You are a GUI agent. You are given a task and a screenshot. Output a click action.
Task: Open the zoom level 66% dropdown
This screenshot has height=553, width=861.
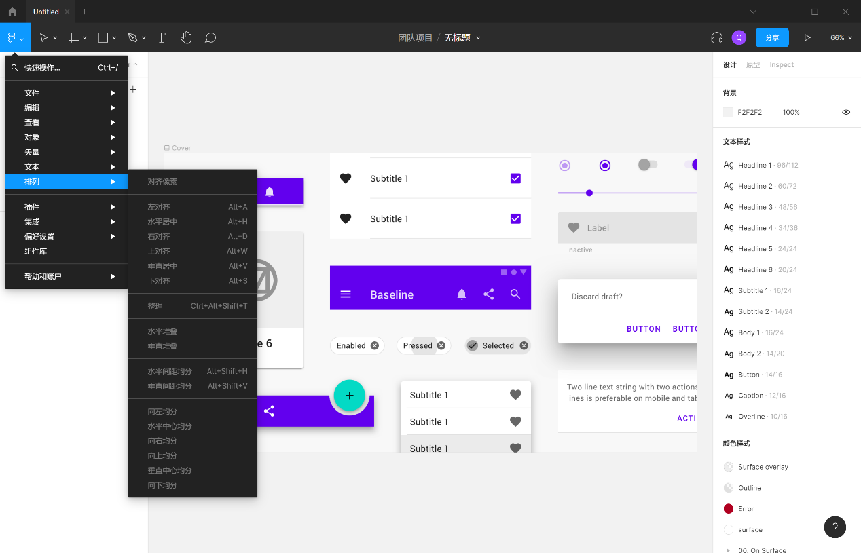[x=841, y=38]
